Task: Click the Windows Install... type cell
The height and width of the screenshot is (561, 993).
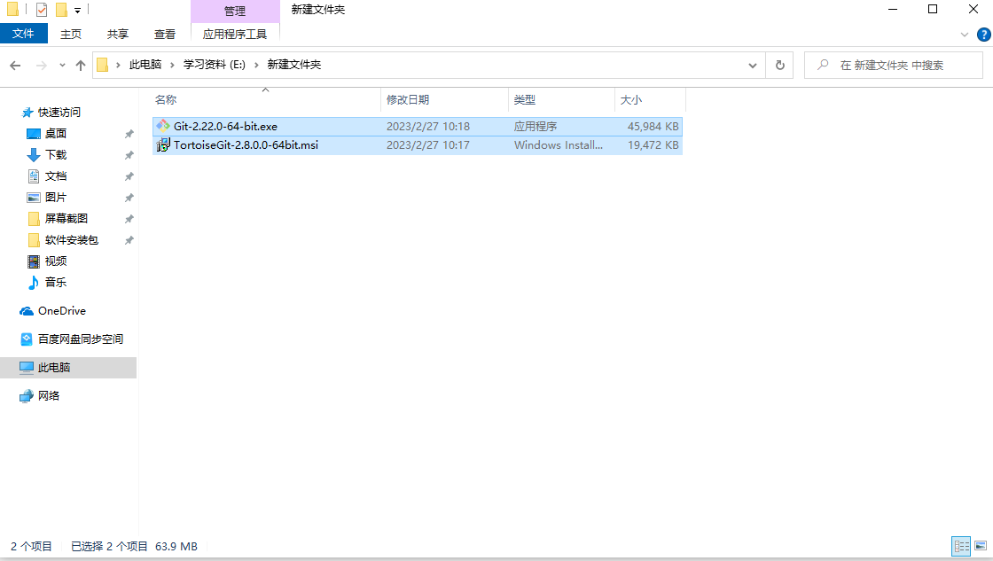Action: (x=559, y=145)
